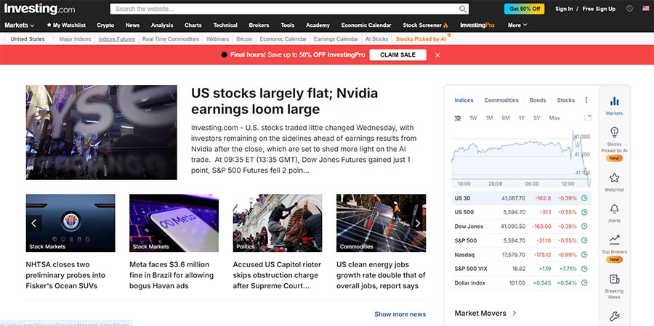This screenshot has width=654, height=326.
Task: Open the Fisker Ocean SUVs article image
Action: tap(70, 223)
